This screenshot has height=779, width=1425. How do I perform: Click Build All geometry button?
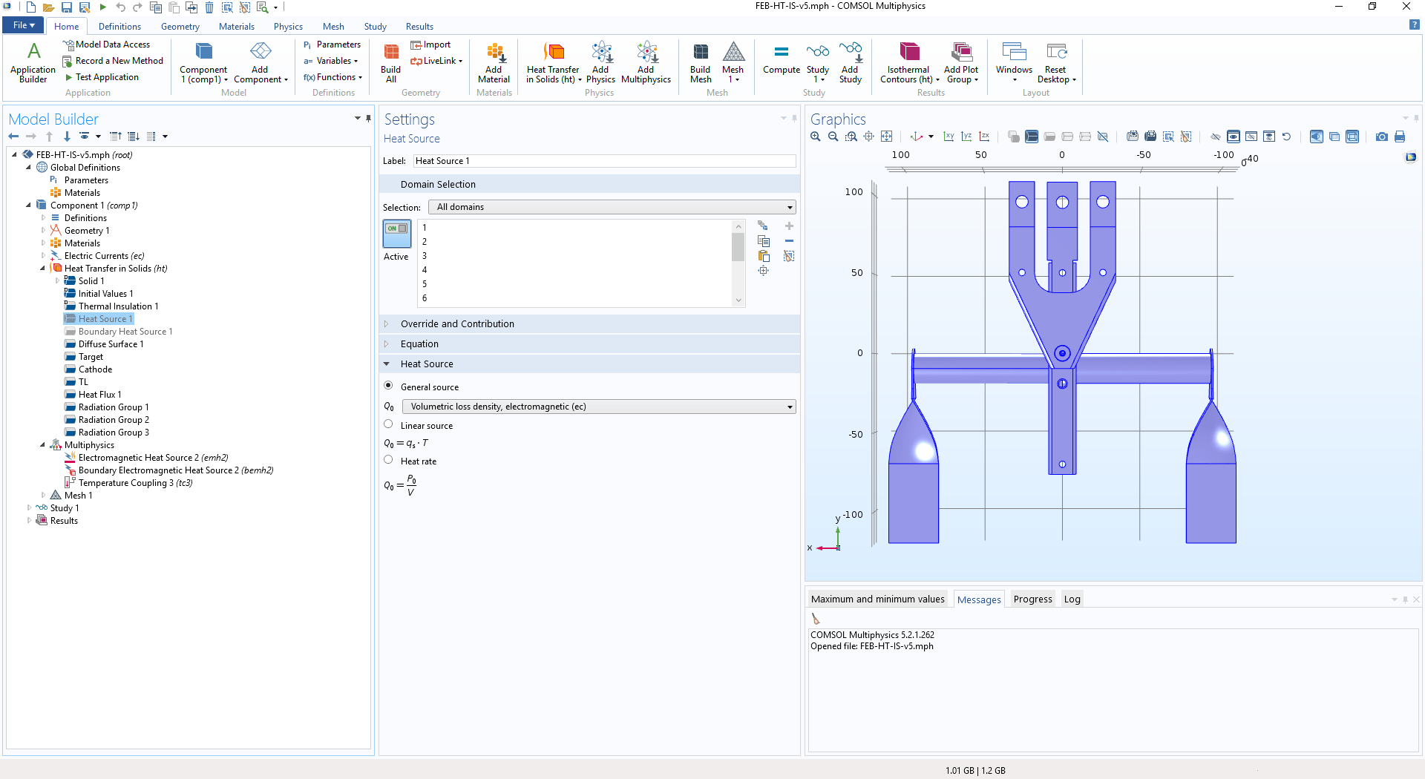click(391, 62)
